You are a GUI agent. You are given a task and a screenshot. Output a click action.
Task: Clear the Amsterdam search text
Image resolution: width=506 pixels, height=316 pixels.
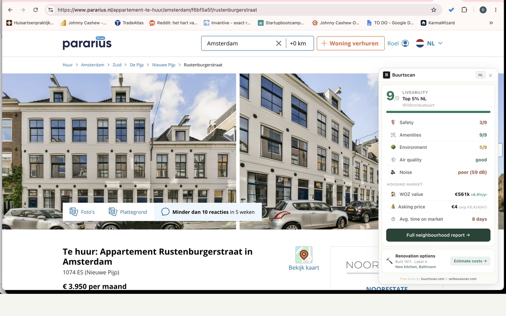(279, 43)
